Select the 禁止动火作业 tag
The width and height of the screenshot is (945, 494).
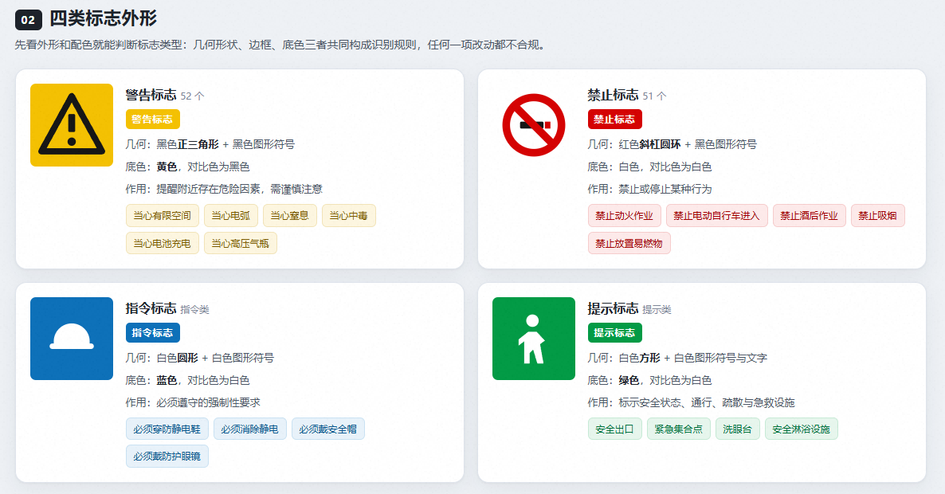click(625, 216)
